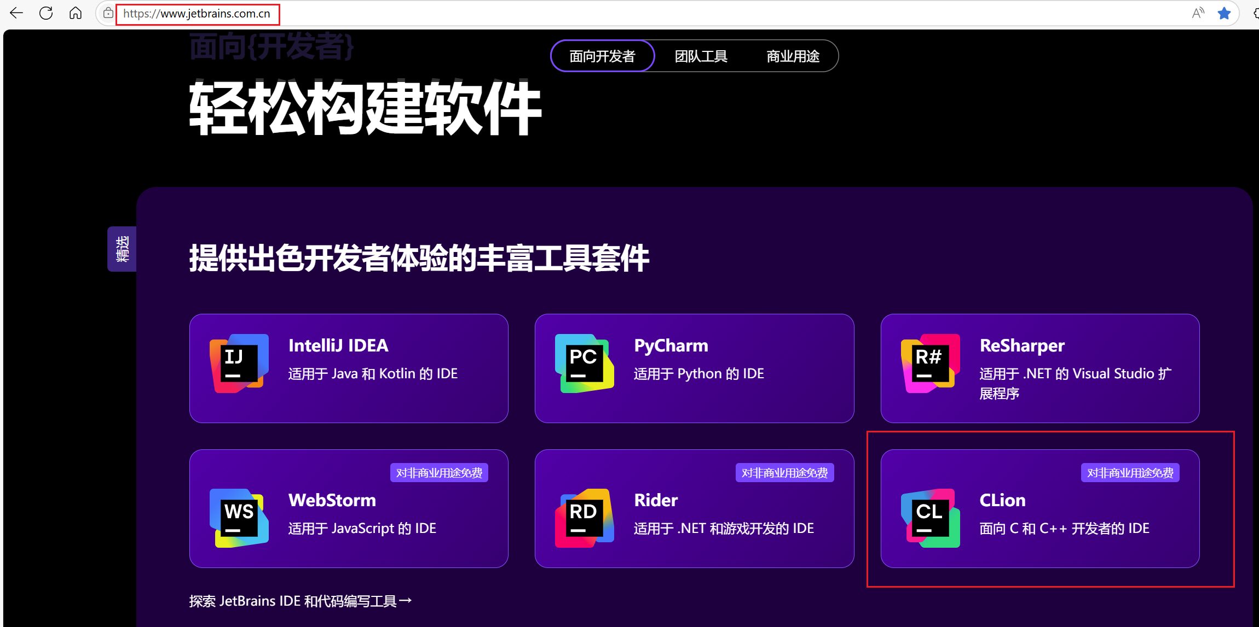Click heading 提供出色开发者体验的丰富工具套件
Image resolution: width=1259 pixels, height=627 pixels.
(419, 258)
